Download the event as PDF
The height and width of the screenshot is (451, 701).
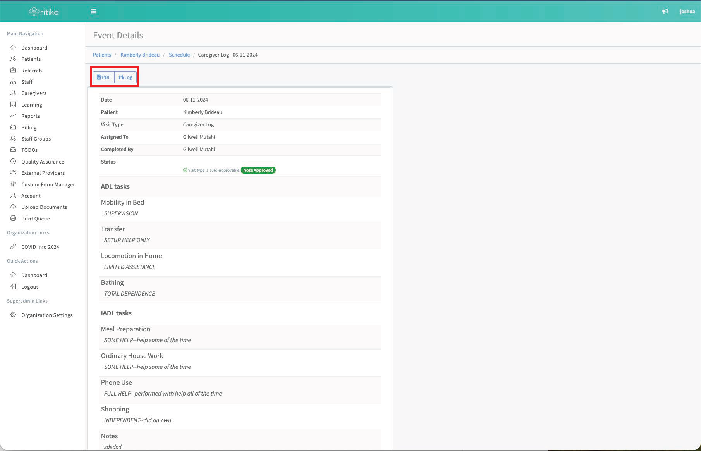click(104, 77)
